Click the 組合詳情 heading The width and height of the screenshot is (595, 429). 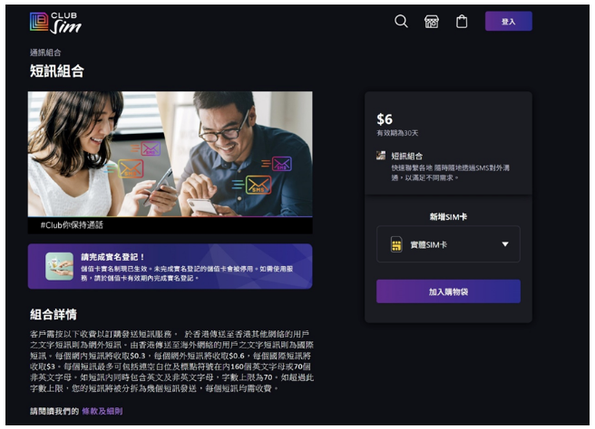54,314
